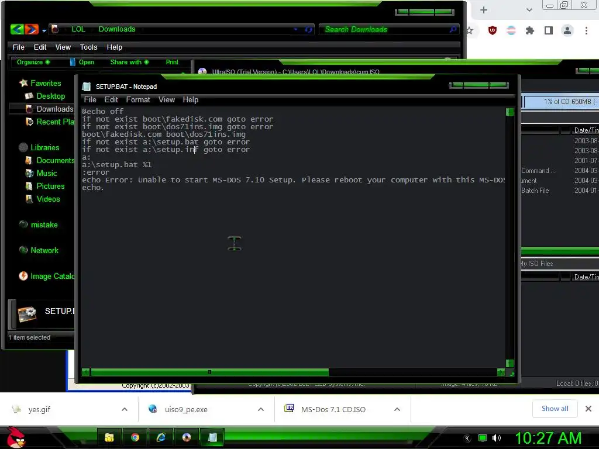Image resolution: width=599 pixels, height=449 pixels.
Task: Click Notepad vertical scrollbar up arrow
Action: tap(510, 112)
